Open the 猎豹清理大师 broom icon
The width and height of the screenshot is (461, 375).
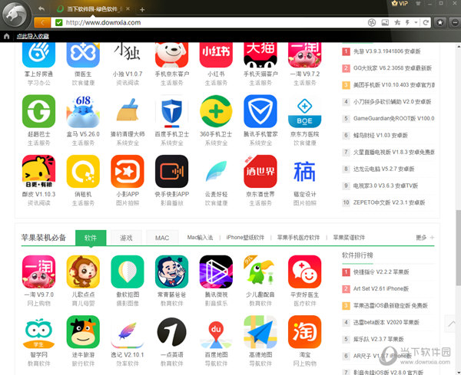click(x=128, y=111)
